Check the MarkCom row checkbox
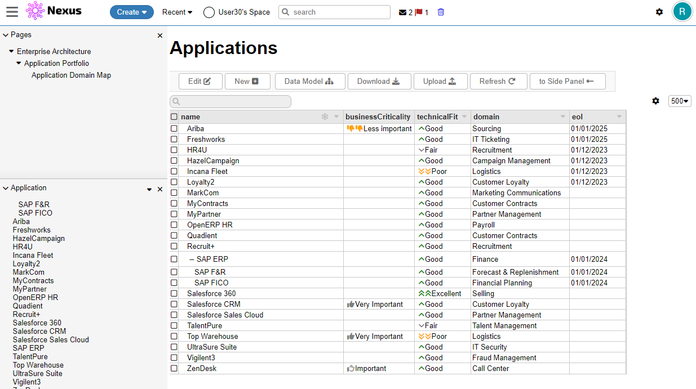This screenshot has width=696, height=389. click(x=174, y=193)
